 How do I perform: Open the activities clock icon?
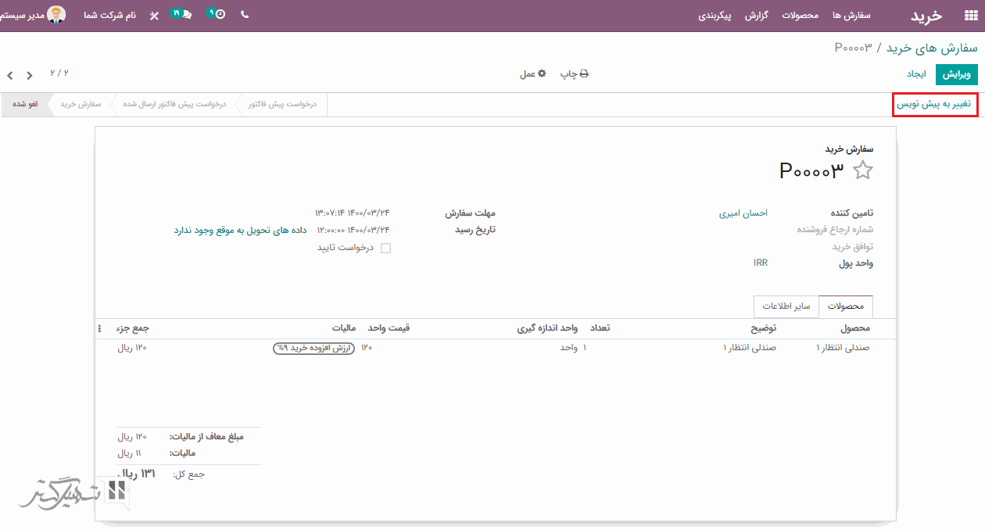[220, 15]
